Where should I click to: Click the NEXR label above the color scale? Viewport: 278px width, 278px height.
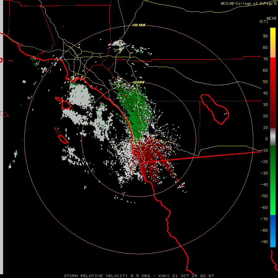click(x=271, y=19)
